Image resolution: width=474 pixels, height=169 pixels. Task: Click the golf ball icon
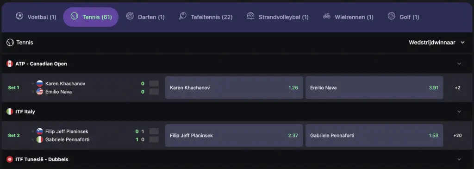click(392, 16)
